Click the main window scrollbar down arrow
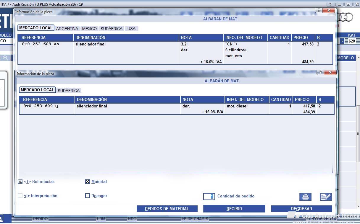This screenshot has height=224, width=360. [x=358, y=207]
